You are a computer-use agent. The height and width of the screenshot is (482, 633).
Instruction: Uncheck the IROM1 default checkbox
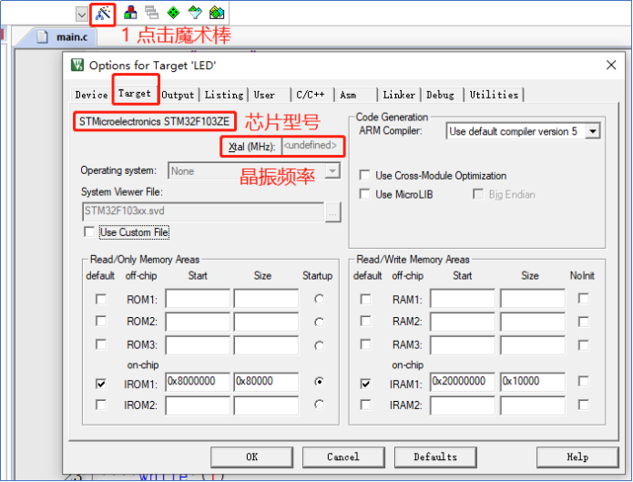point(101,384)
